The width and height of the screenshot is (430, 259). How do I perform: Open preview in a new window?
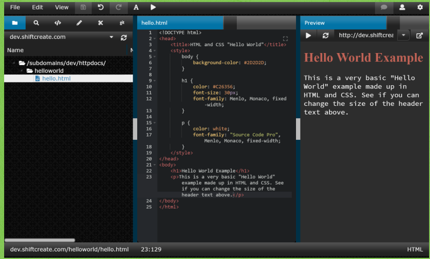419,35
